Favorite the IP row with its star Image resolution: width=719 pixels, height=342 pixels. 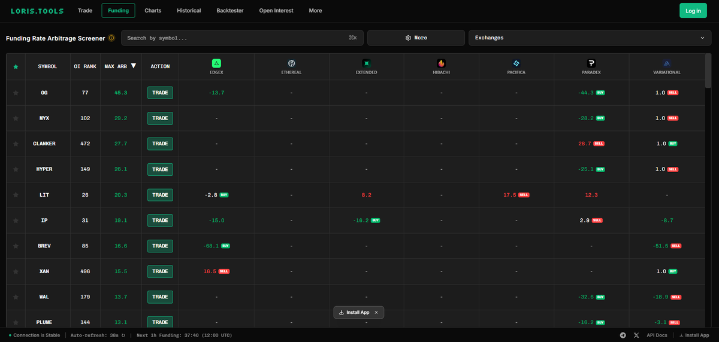16,220
